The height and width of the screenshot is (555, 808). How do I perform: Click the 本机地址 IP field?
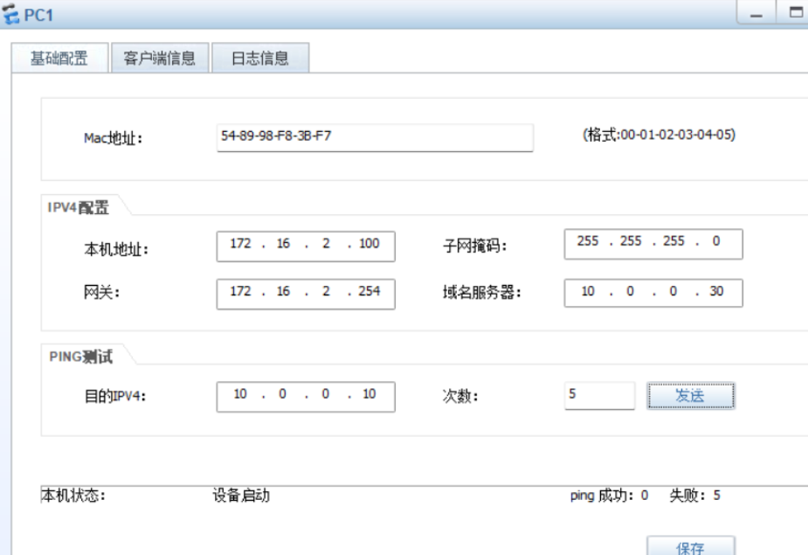(x=306, y=246)
